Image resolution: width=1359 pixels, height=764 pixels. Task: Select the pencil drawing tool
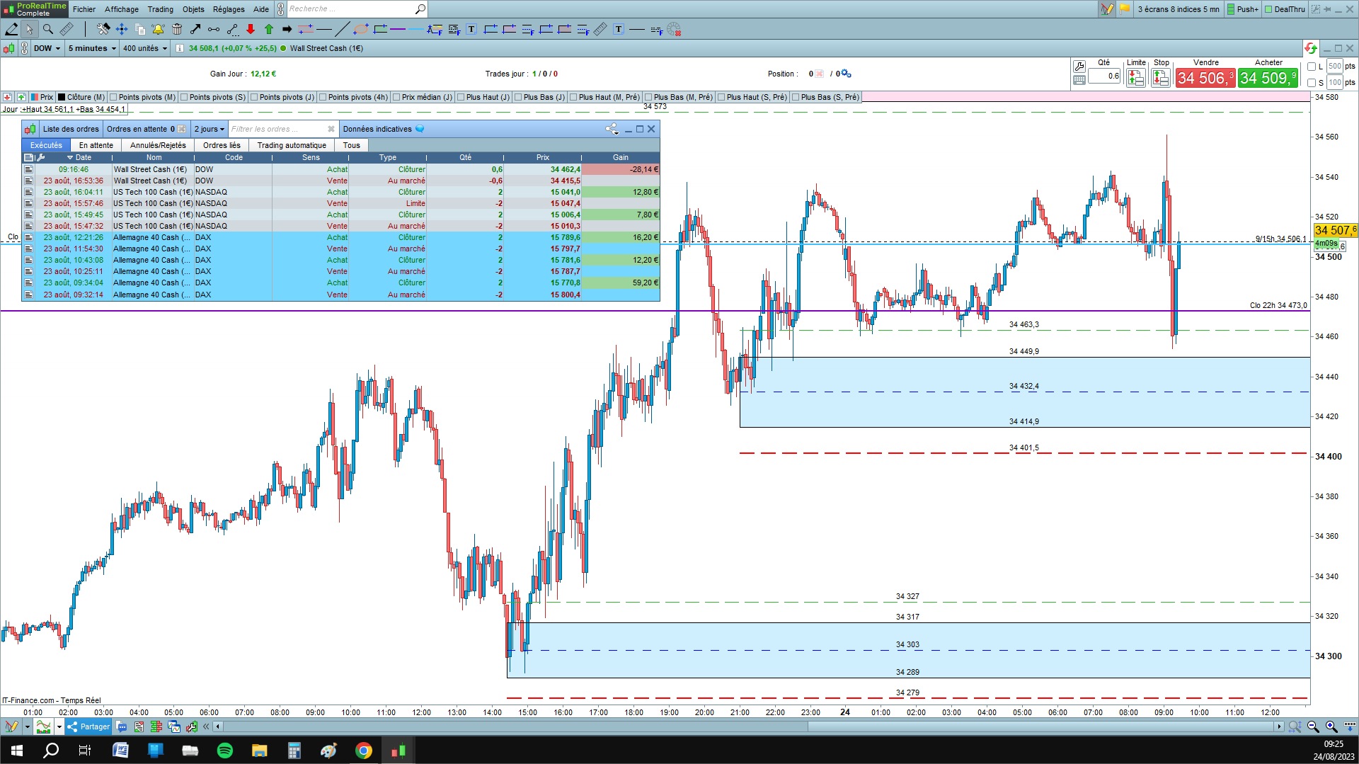[11, 29]
